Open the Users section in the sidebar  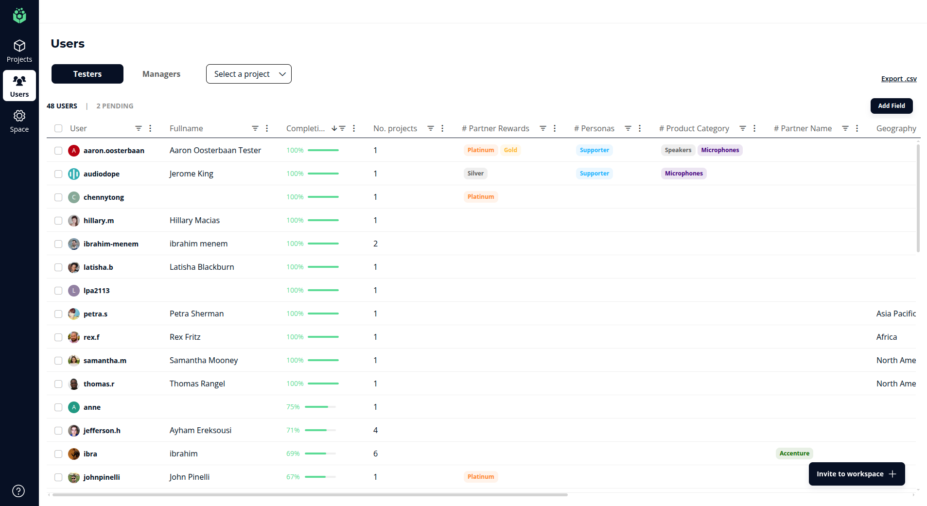click(x=19, y=86)
